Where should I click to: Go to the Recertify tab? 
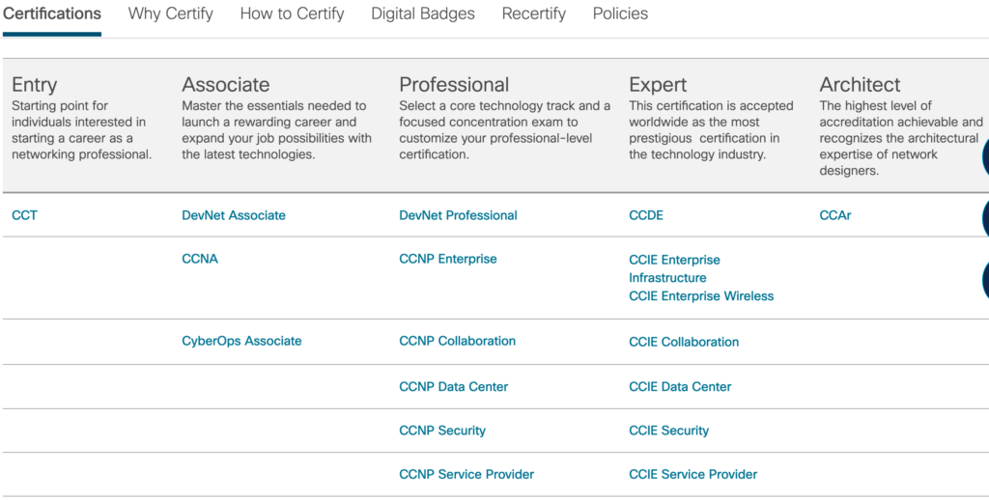(x=533, y=14)
